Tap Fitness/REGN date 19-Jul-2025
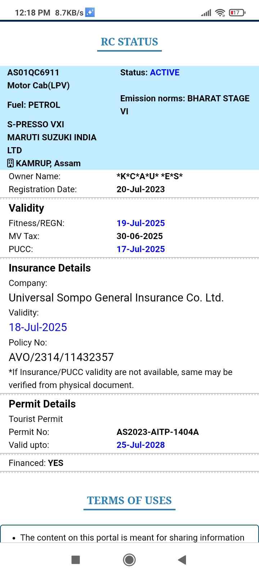Screen dimensions: 259x577 141,223
